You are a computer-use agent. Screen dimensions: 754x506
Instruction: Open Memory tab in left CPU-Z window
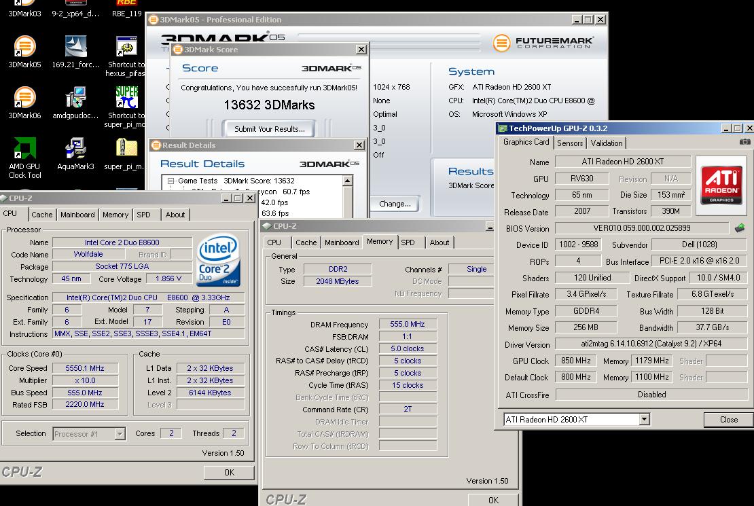(115, 215)
